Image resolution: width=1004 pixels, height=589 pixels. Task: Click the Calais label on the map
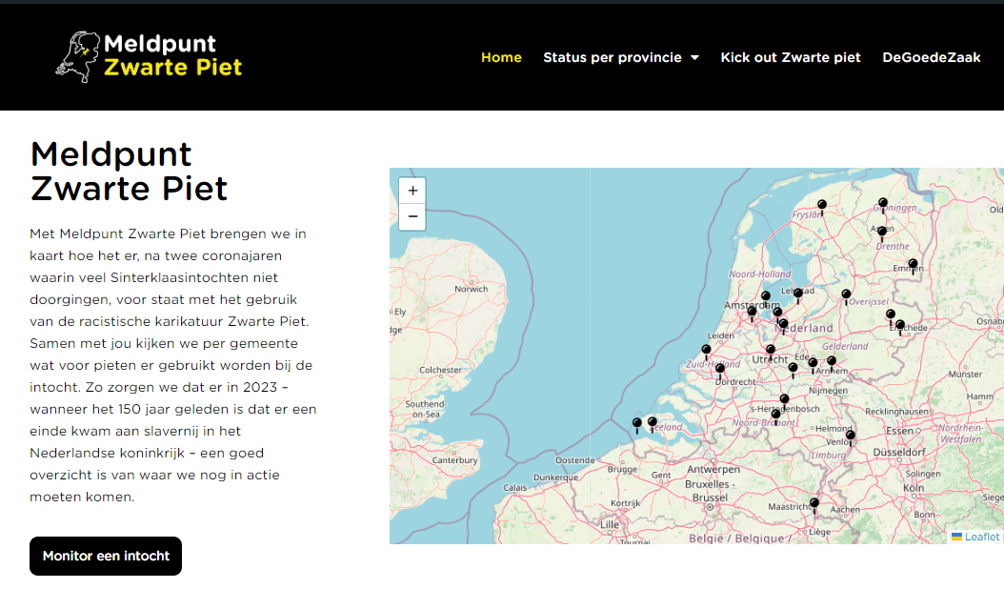514,488
